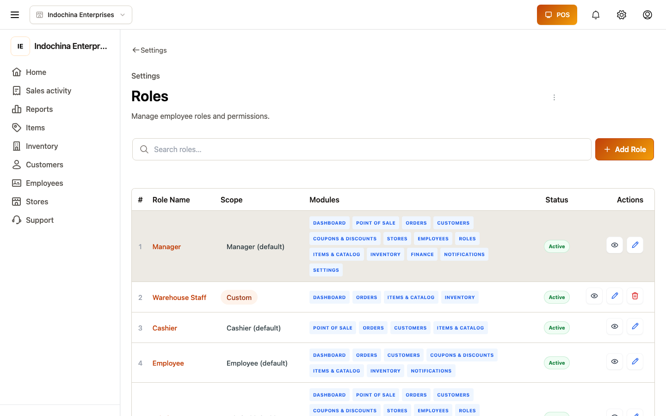Screen dimensions: 666x416
Task: Click Manager row's Active status badge
Action: [x=557, y=246]
